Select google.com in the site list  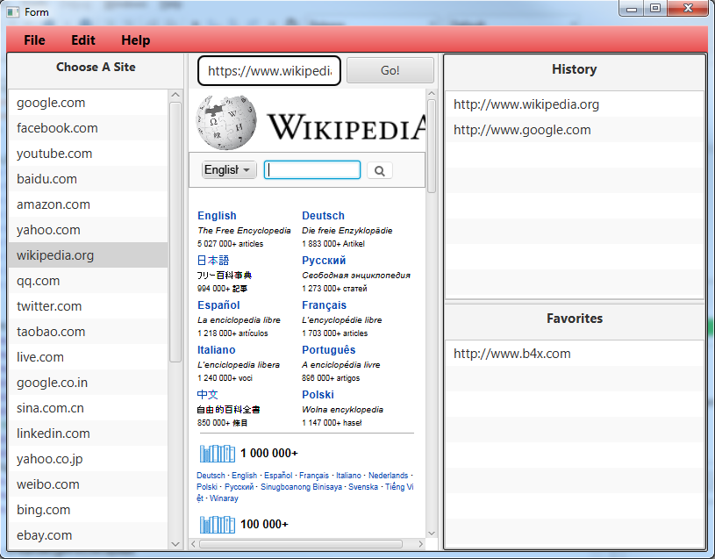(88, 103)
